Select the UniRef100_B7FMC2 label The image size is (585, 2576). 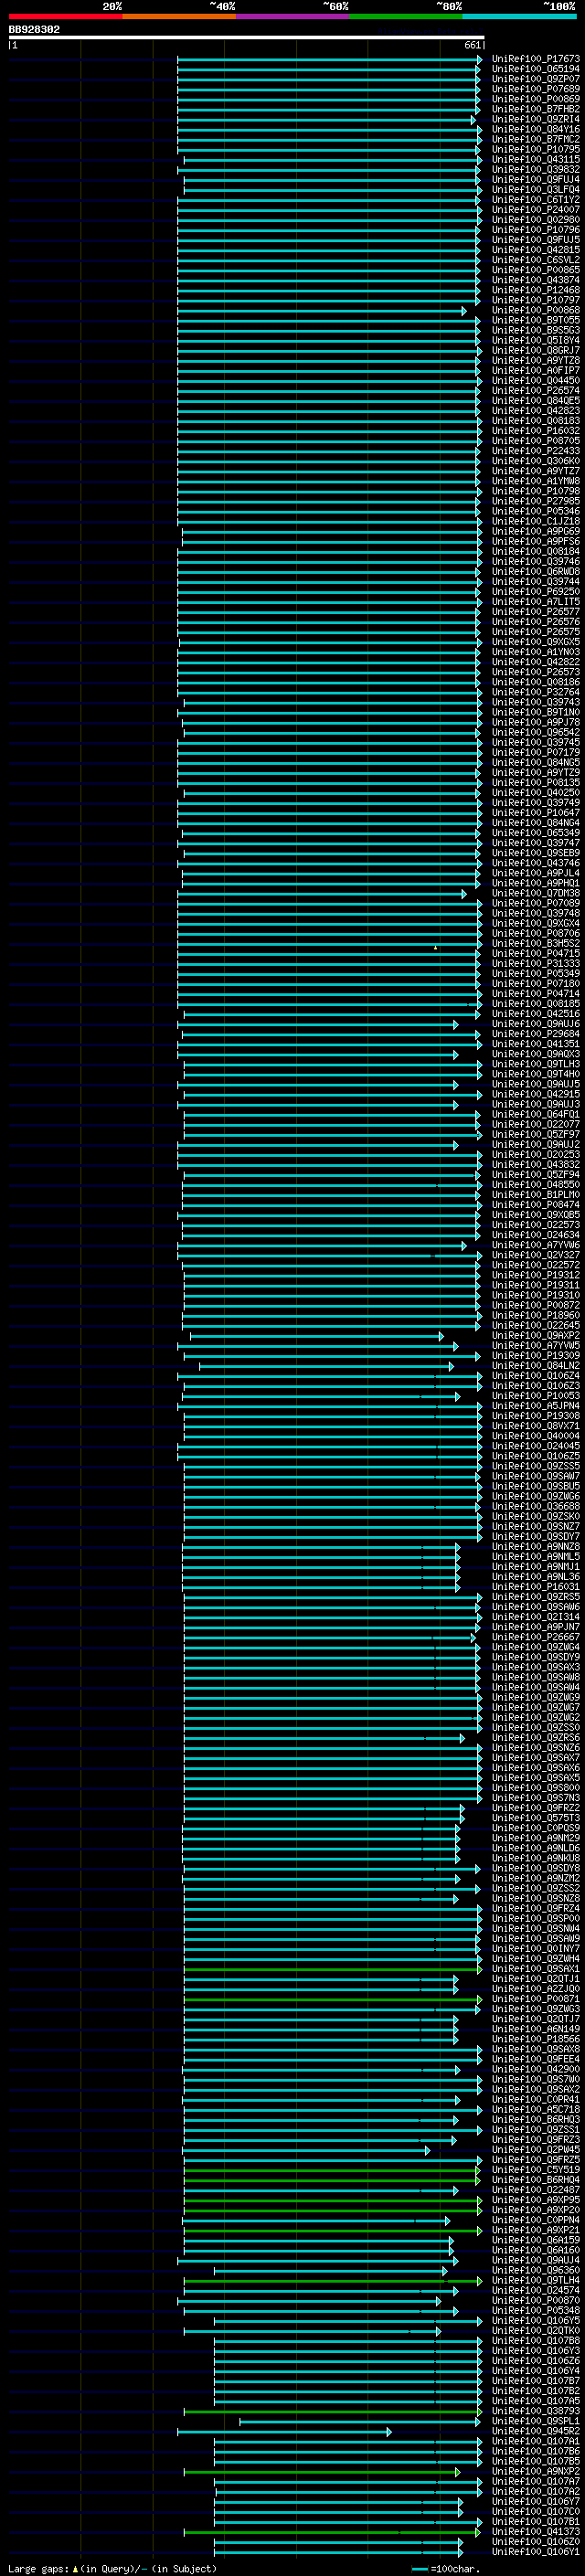pos(536,139)
